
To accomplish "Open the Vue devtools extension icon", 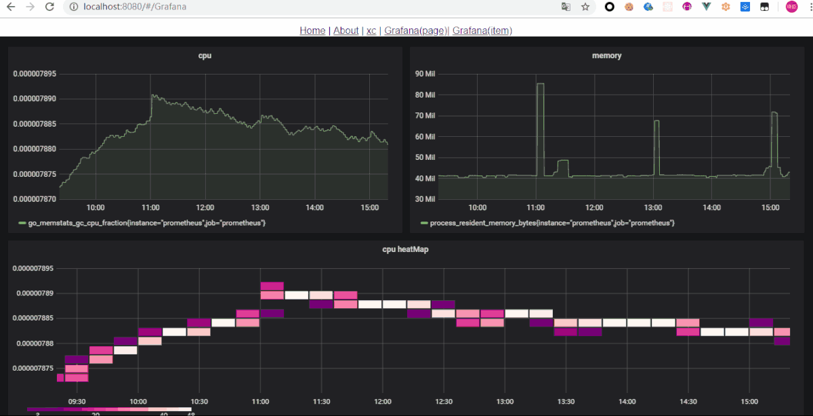I will (707, 7).
